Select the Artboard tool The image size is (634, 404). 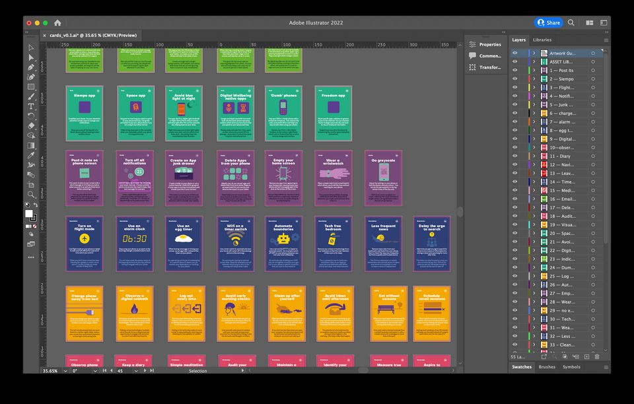(x=31, y=185)
